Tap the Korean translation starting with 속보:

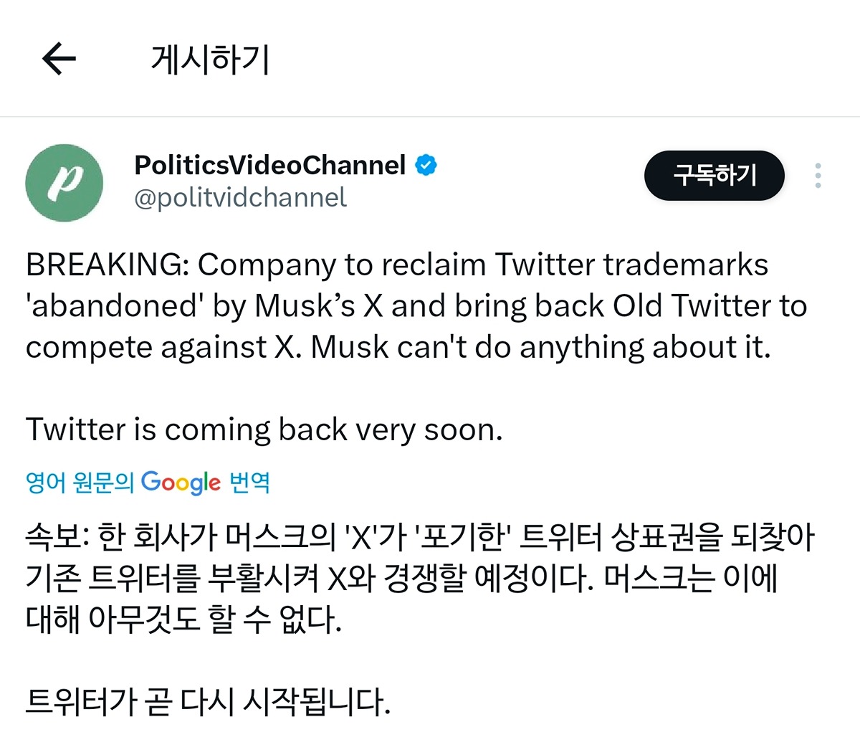[419, 537]
